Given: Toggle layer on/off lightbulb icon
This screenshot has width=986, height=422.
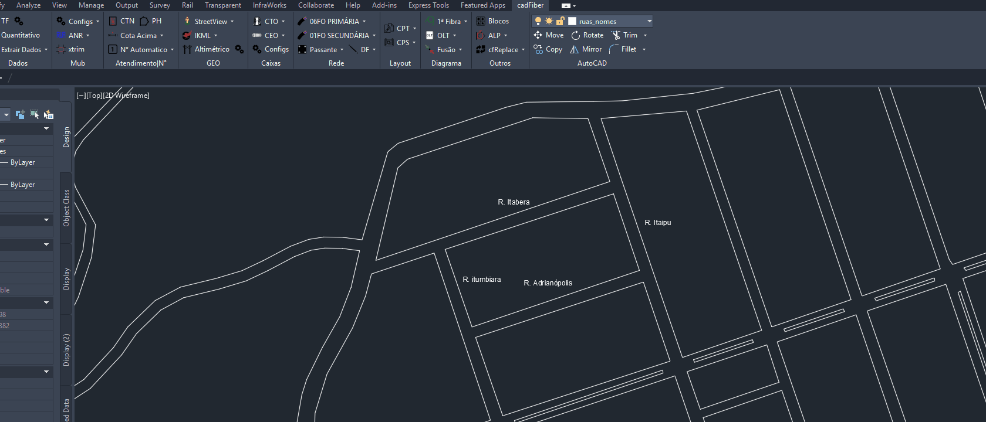Looking at the screenshot, I should pyautogui.click(x=538, y=21).
